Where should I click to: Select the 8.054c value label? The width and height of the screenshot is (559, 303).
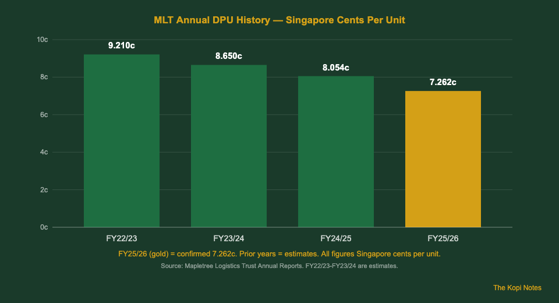click(x=336, y=68)
